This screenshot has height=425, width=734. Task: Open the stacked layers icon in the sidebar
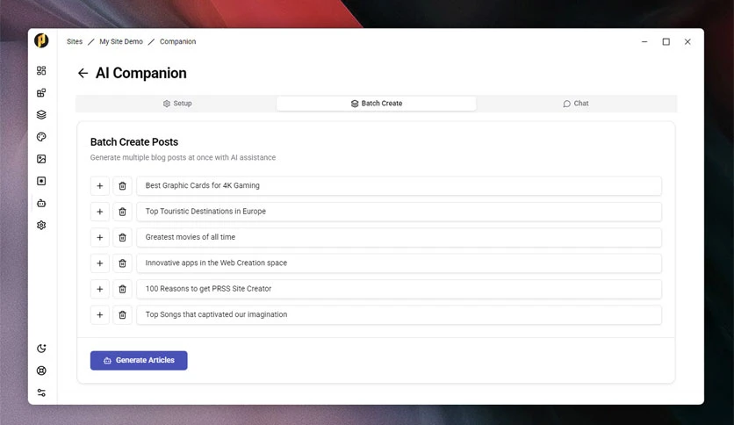41,115
